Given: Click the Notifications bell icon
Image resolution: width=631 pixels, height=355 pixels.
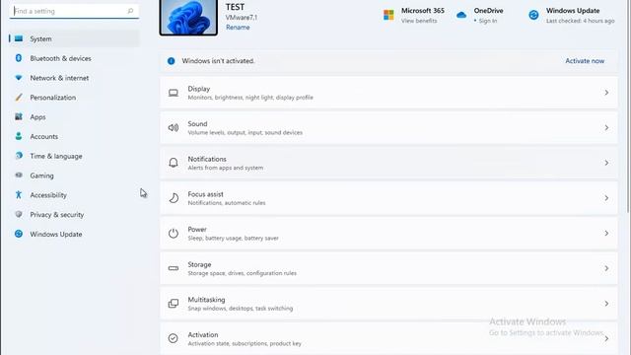Looking at the screenshot, I should point(174,163).
